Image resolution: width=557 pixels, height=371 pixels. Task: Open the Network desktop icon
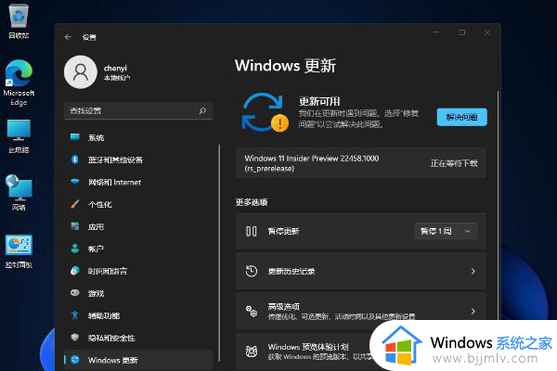tap(19, 193)
